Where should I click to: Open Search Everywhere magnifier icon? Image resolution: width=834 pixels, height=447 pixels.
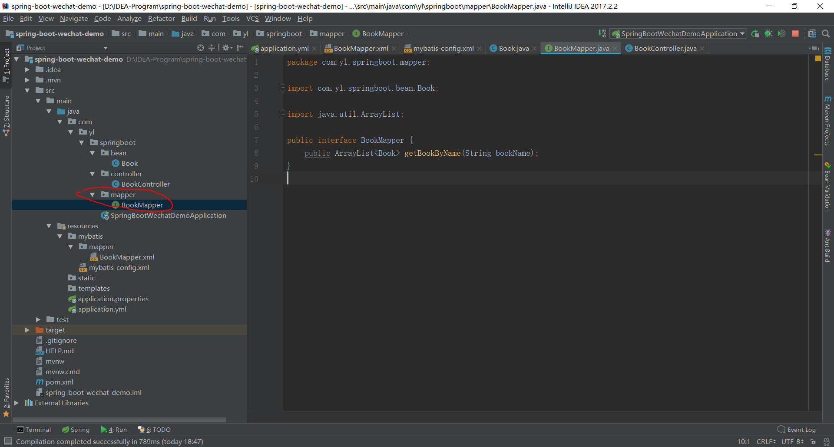[x=826, y=33]
